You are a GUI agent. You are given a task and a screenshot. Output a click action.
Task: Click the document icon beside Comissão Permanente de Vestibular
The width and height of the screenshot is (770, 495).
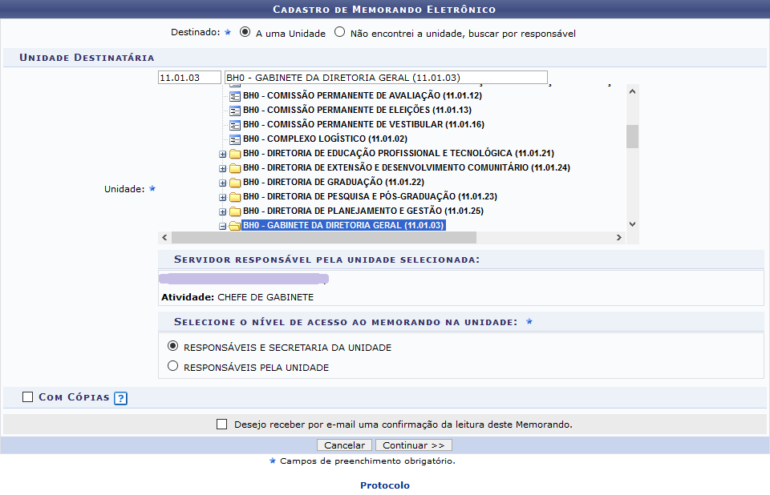tap(235, 125)
